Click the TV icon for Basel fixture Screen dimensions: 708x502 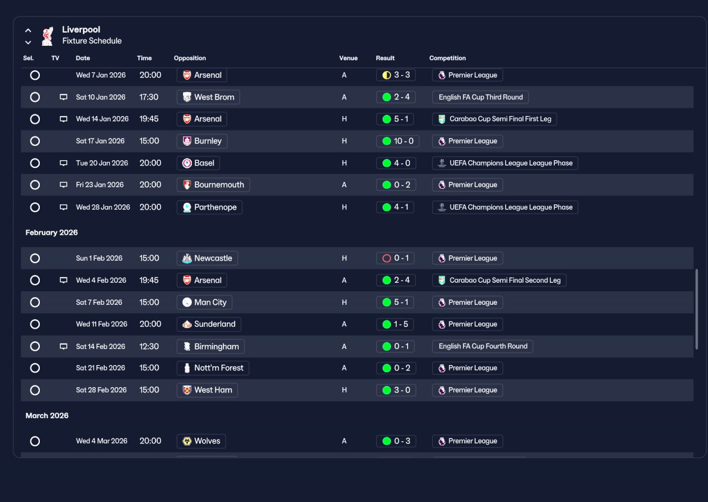tap(64, 163)
